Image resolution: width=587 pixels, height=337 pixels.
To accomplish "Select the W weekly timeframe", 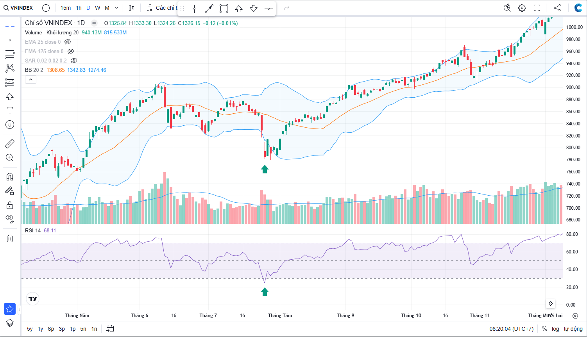I will (97, 8).
